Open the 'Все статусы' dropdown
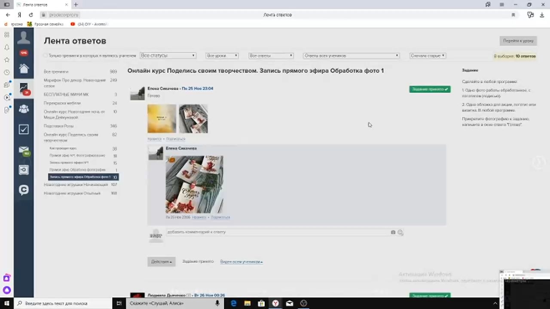 168,56
